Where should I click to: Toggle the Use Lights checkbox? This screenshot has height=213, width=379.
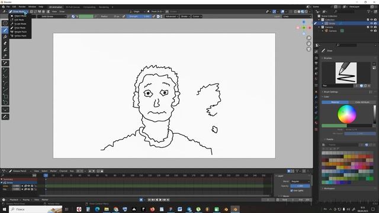point(291,191)
